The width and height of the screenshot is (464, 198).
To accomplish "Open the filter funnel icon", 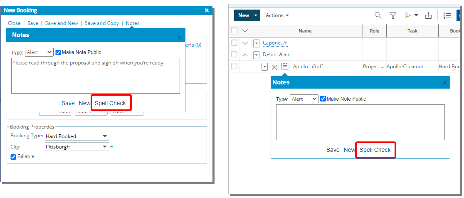I will pos(392,15).
